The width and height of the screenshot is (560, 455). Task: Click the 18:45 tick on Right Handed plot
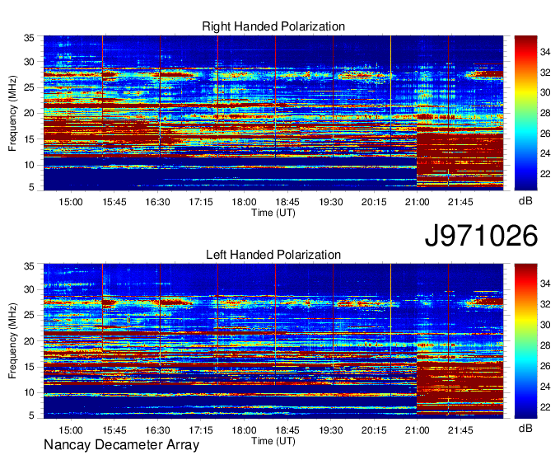pyautogui.click(x=287, y=202)
